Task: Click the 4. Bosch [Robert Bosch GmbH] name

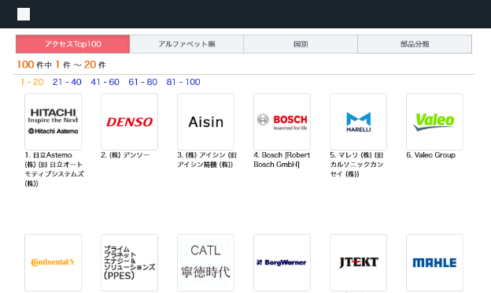Action: click(x=282, y=160)
